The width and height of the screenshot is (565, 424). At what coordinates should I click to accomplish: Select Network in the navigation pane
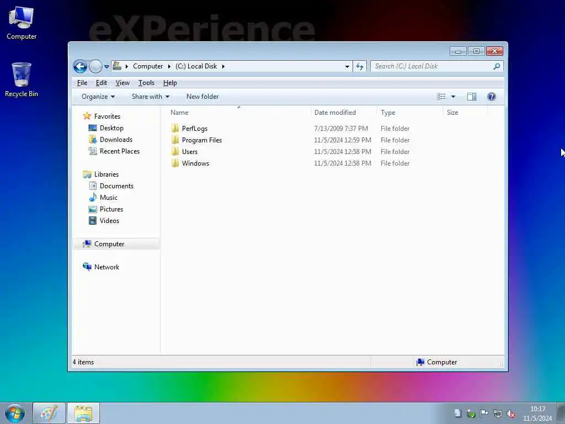click(106, 267)
